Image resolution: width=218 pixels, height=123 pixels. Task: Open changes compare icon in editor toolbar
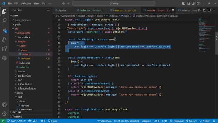click(204, 10)
